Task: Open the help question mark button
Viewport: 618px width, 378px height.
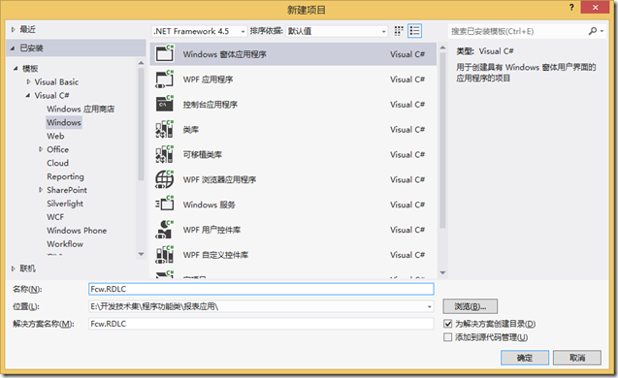Action: tap(571, 7)
